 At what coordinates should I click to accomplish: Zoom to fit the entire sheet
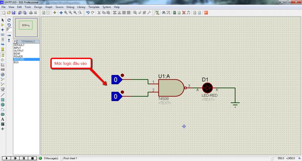(75, 13)
